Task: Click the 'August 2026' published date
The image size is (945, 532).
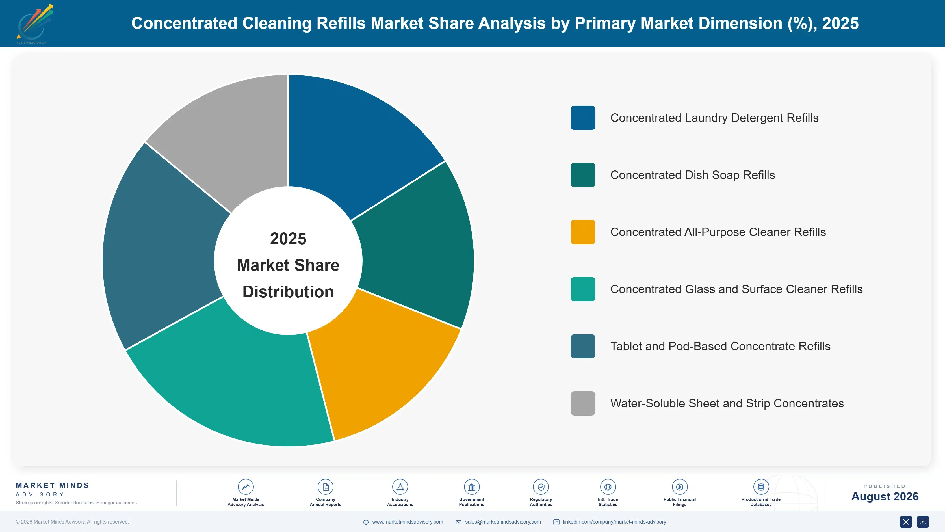Action: pyautogui.click(x=885, y=496)
